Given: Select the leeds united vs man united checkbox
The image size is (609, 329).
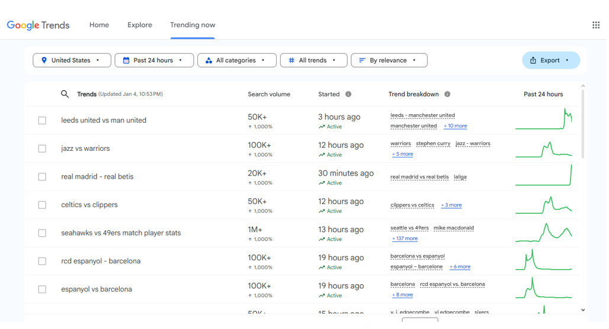Looking at the screenshot, I should click(x=42, y=120).
